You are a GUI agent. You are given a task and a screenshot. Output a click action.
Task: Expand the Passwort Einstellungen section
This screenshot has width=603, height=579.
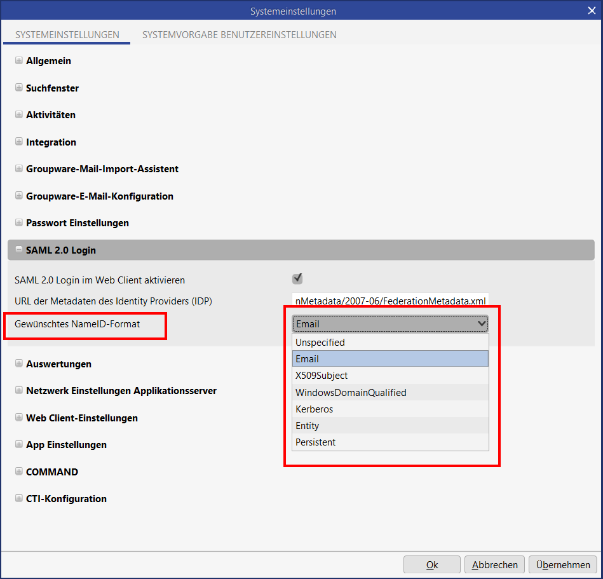pos(19,223)
